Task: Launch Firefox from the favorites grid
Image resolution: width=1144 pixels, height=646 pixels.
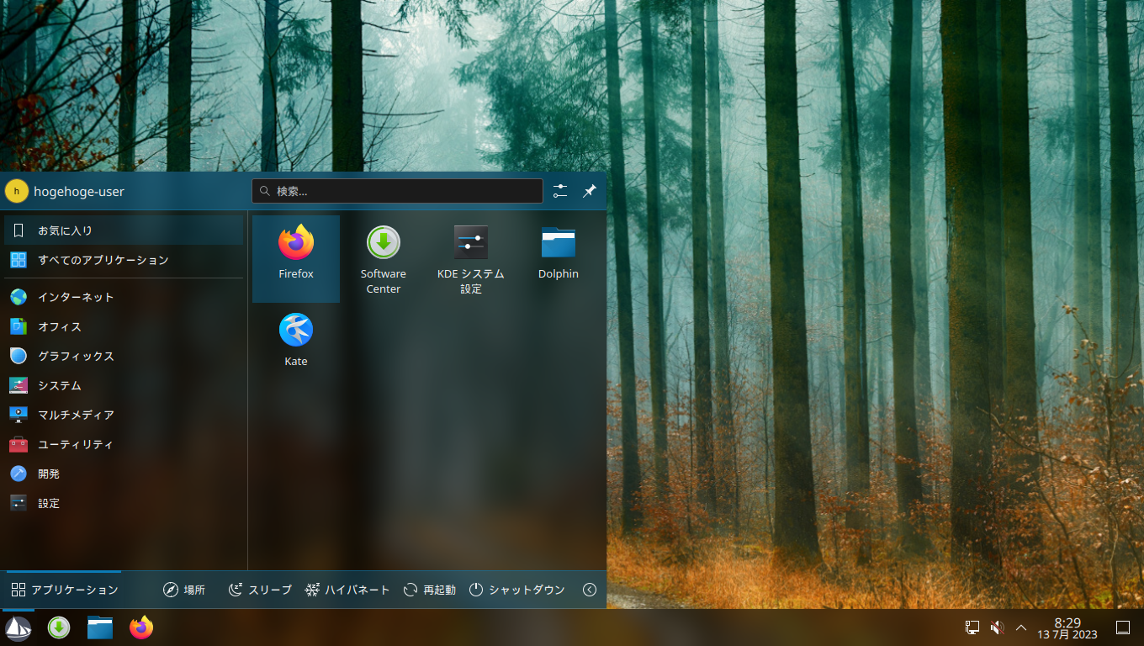Action: (296, 258)
